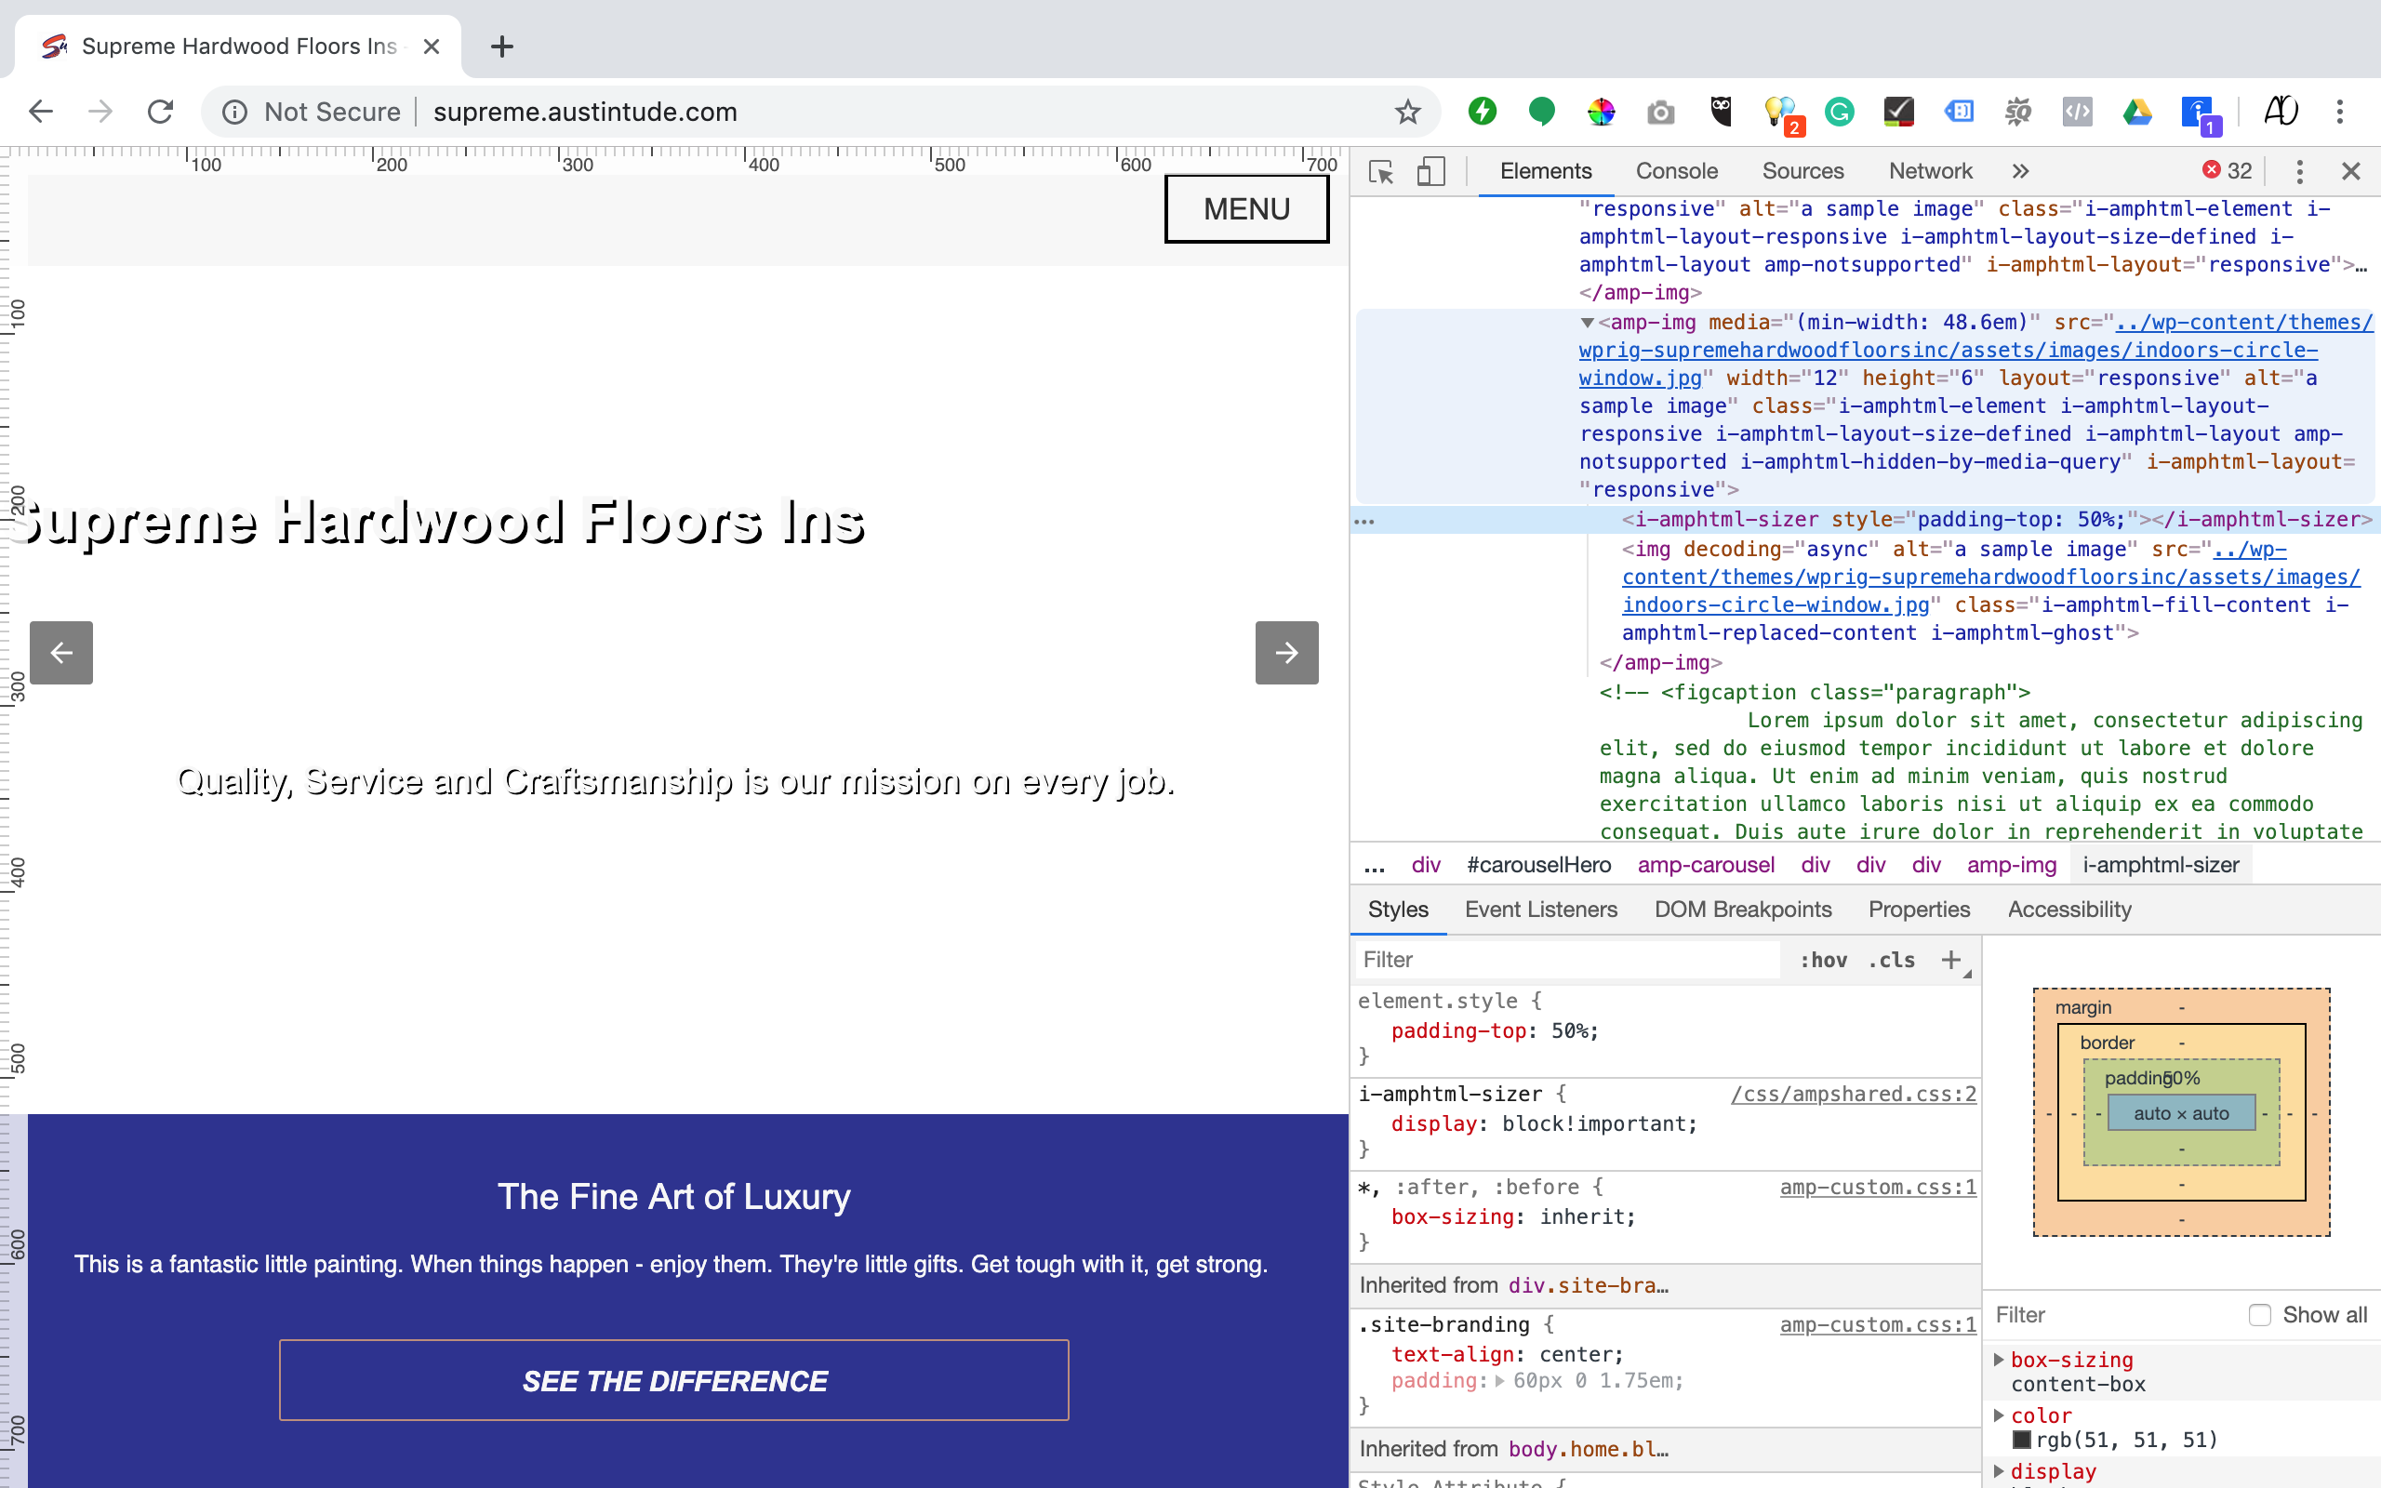Check the Show all checkbox
Viewport: 2381px width, 1488px height.
[2260, 1315]
